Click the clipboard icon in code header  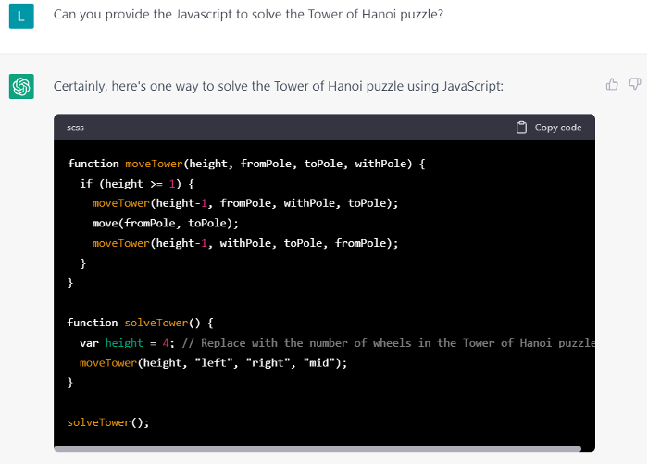click(x=522, y=128)
